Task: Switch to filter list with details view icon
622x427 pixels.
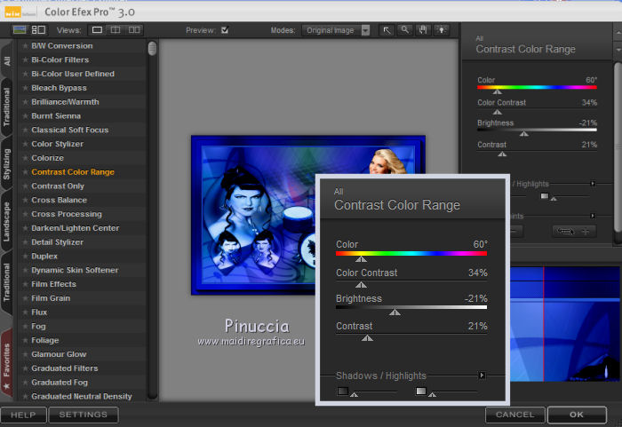Action: [x=38, y=29]
